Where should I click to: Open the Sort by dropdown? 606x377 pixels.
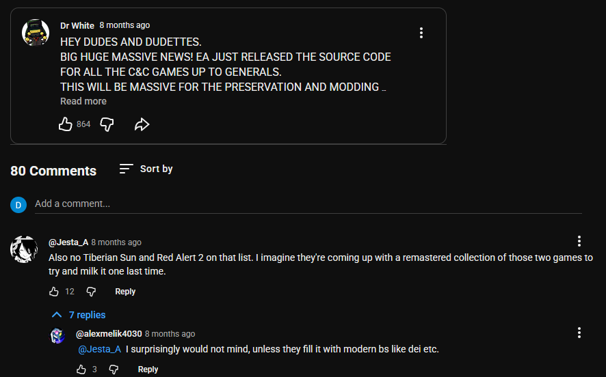point(146,169)
